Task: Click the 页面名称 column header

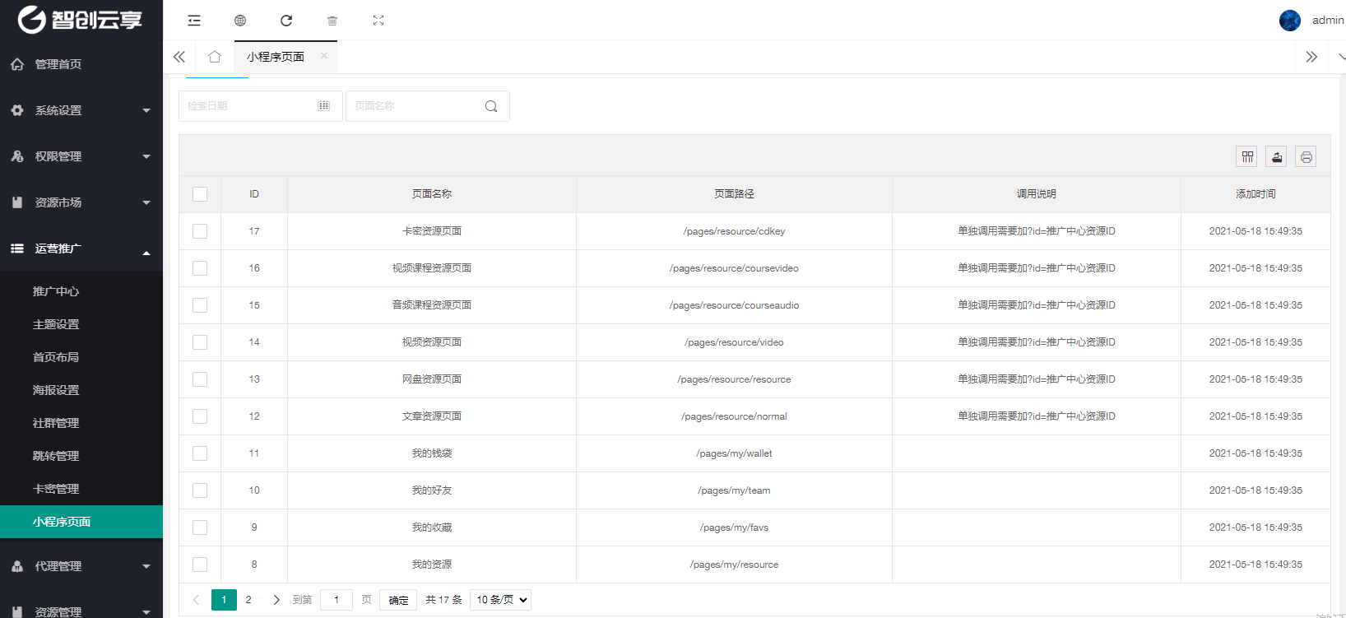Action: tap(432, 194)
